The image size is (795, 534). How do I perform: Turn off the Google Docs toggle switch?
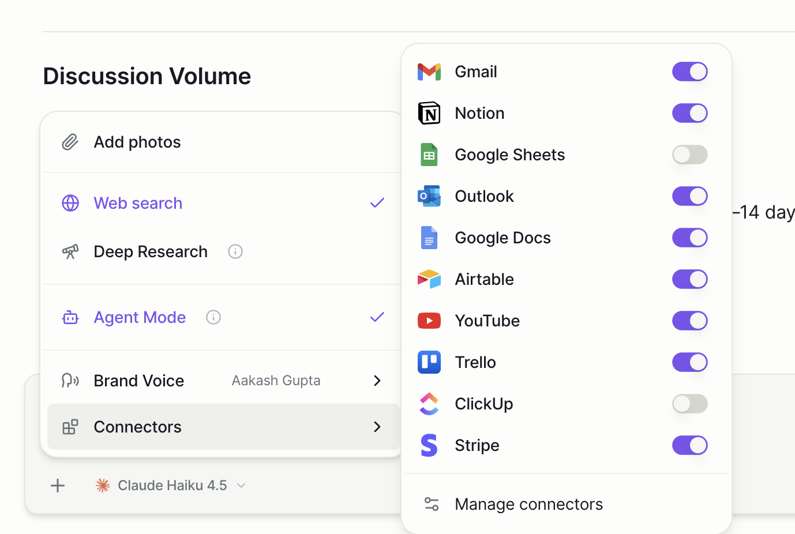coord(689,238)
